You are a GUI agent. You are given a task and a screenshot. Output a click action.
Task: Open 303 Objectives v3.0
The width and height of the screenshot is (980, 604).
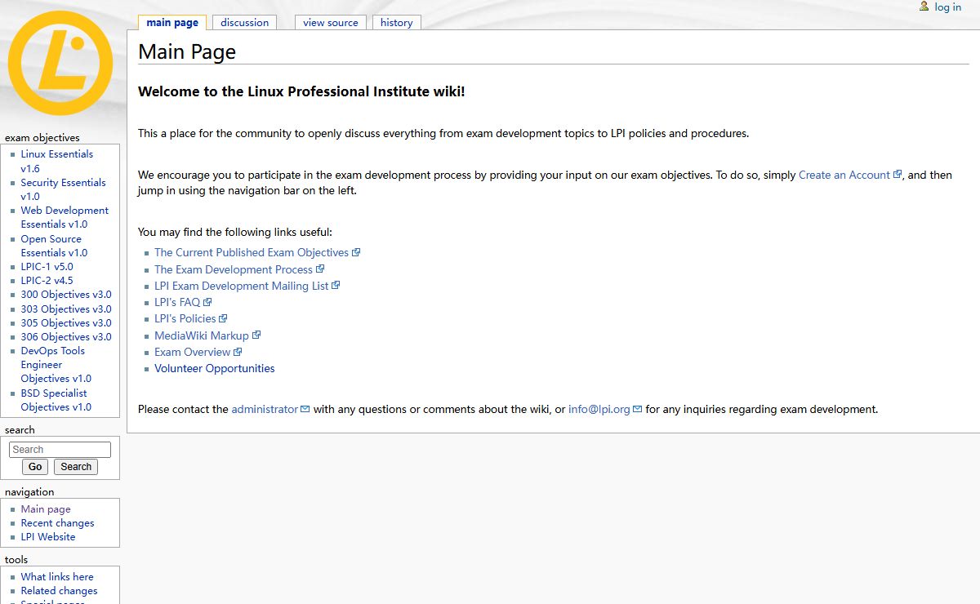point(66,309)
